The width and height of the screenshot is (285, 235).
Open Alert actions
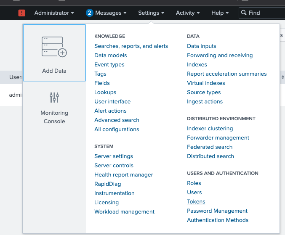tap(110, 111)
